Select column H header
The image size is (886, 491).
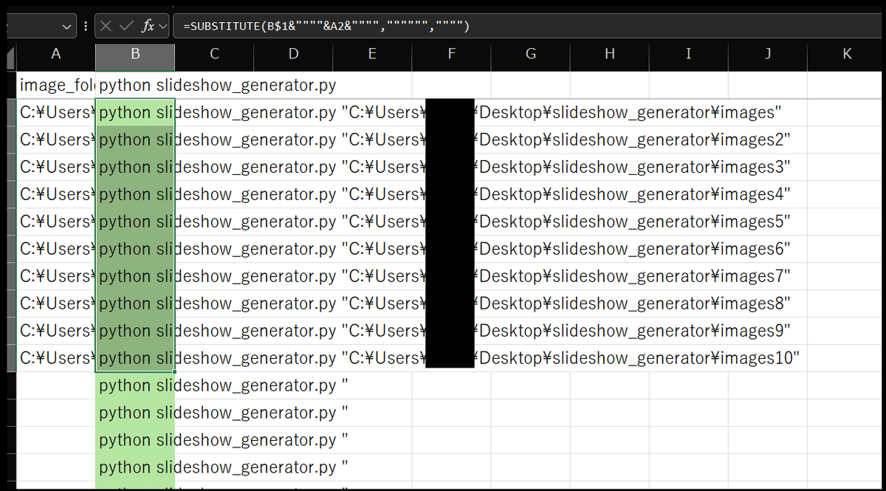(x=609, y=54)
